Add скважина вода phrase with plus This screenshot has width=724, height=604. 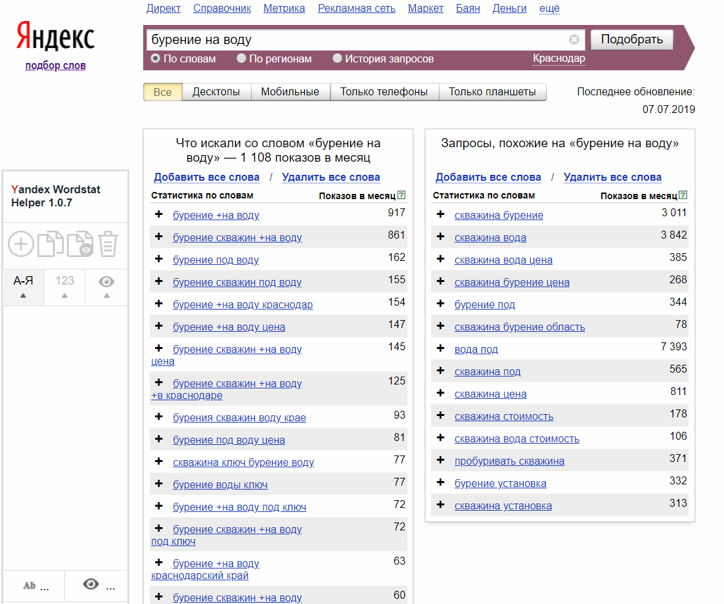440,237
